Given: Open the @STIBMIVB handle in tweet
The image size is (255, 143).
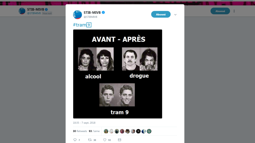Looking at the screenshot, I should point(90,17).
